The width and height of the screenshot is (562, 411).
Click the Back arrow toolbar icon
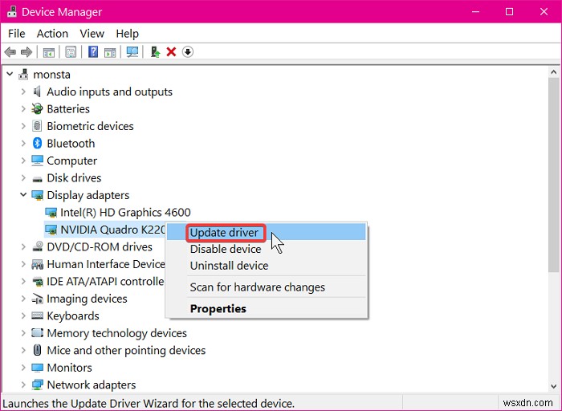tap(10, 52)
